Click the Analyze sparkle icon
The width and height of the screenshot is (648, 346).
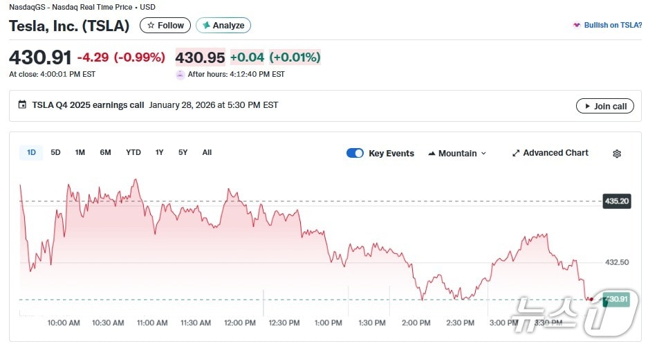coord(206,26)
